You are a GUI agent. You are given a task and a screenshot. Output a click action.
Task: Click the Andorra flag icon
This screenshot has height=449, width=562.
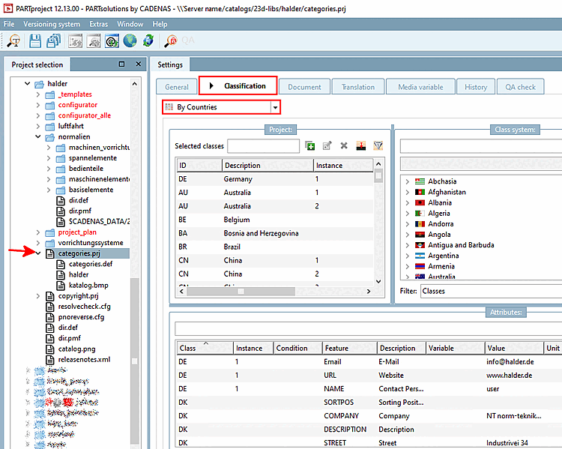pos(420,224)
